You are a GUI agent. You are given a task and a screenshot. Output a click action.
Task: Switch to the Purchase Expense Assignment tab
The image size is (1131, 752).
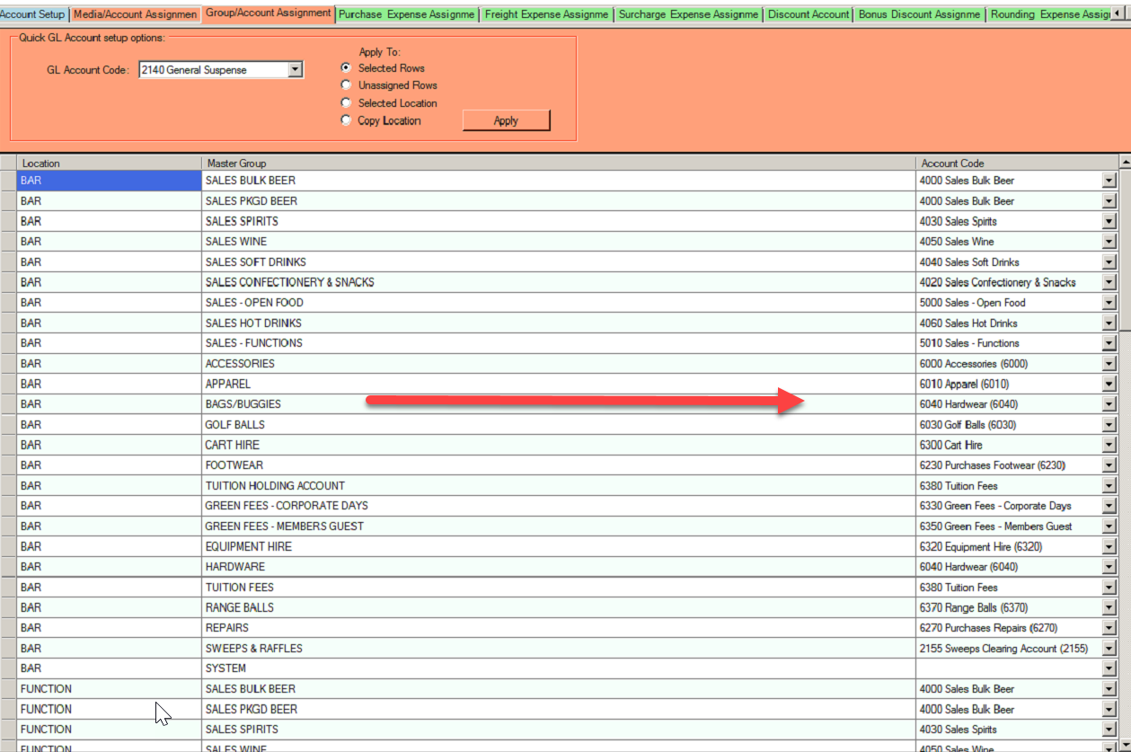pos(406,14)
